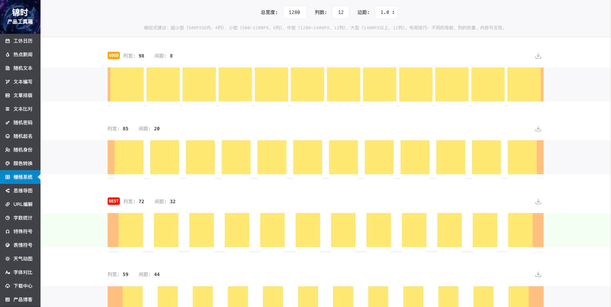This screenshot has height=307, width=611.
Task: Click the 随机文本 document icon
Action: pyautogui.click(x=7, y=68)
